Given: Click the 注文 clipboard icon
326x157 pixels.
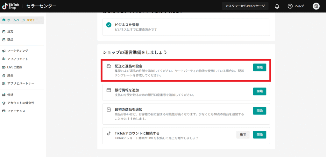Looking at the screenshot, I should pyautogui.click(x=4, y=31).
